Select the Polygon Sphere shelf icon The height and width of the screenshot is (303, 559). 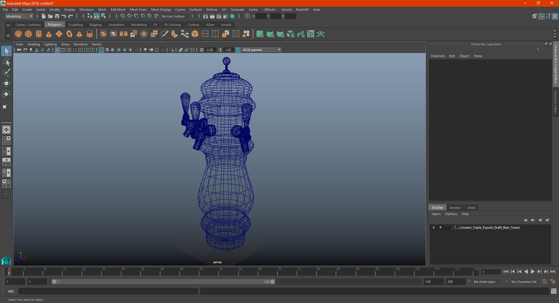18,34
